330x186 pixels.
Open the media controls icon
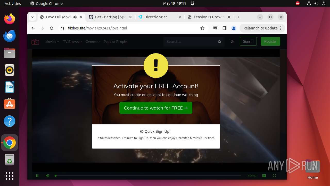click(215, 28)
